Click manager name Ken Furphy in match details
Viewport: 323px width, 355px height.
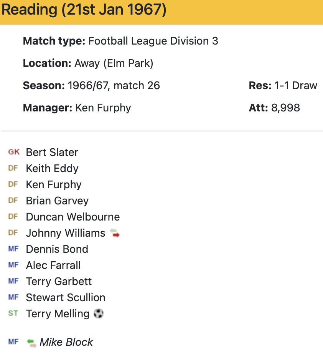103,108
